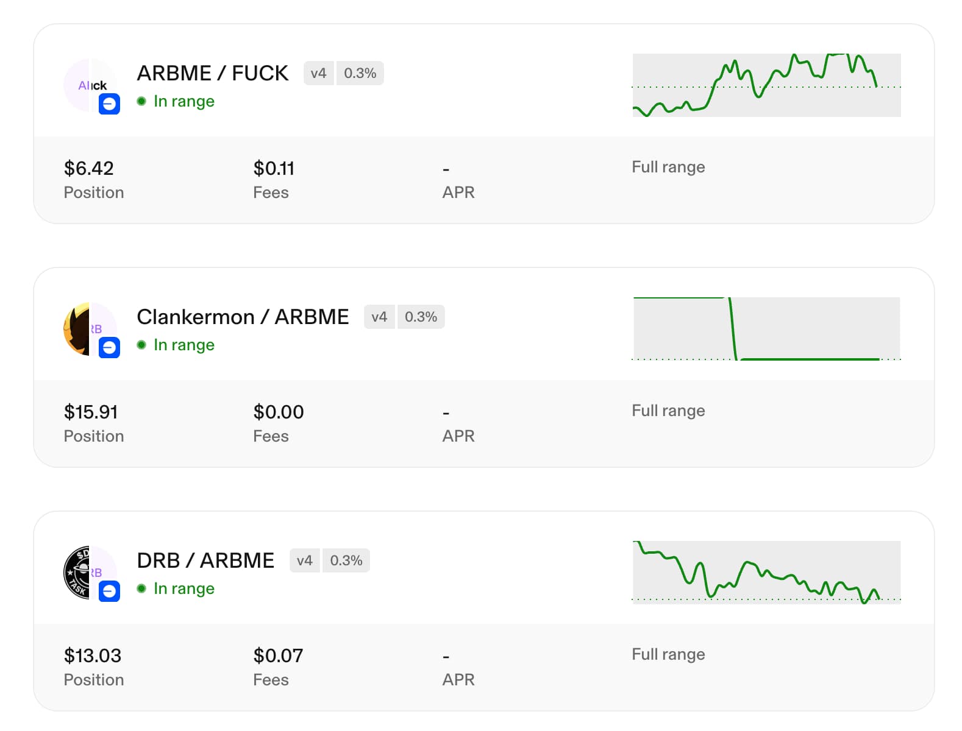962x731 pixels.
Task: Click the v4 badge on DRB / ARBME
Action: (x=304, y=560)
